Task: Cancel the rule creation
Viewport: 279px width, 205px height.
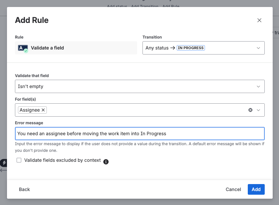Action: point(233,189)
